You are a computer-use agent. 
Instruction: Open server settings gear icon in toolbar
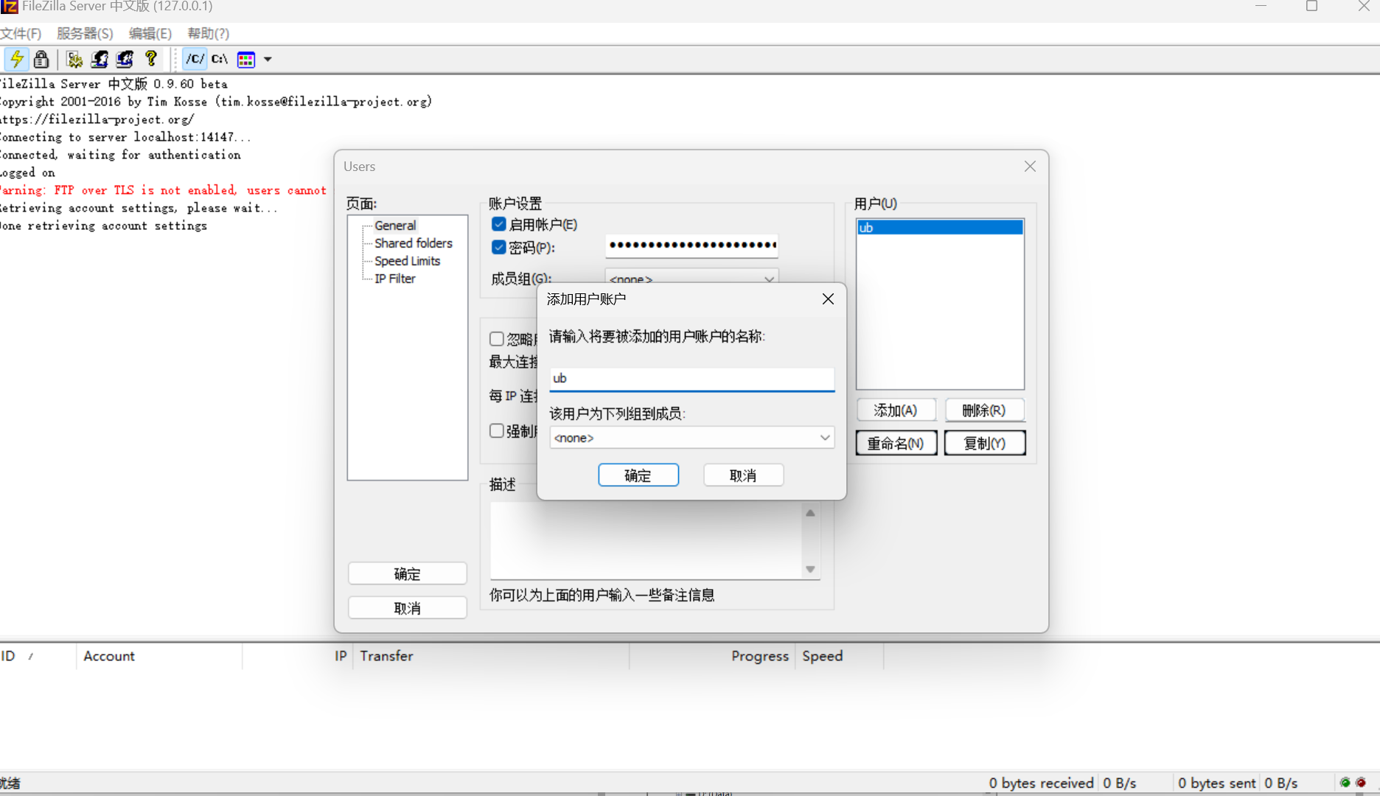pyautogui.click(x=74, y=59)
